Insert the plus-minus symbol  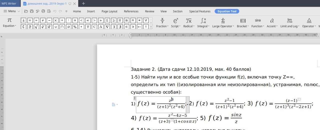click(23, 20)
